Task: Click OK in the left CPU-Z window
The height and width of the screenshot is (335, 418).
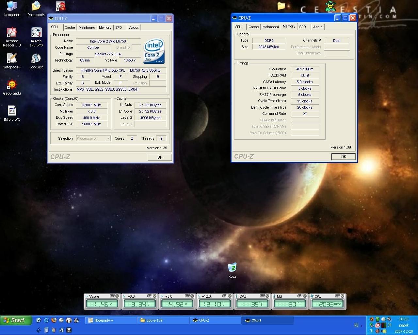Action: tap(160, 157)
